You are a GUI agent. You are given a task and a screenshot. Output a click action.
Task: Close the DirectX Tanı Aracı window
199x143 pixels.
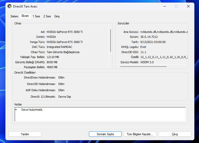point(188,6)
